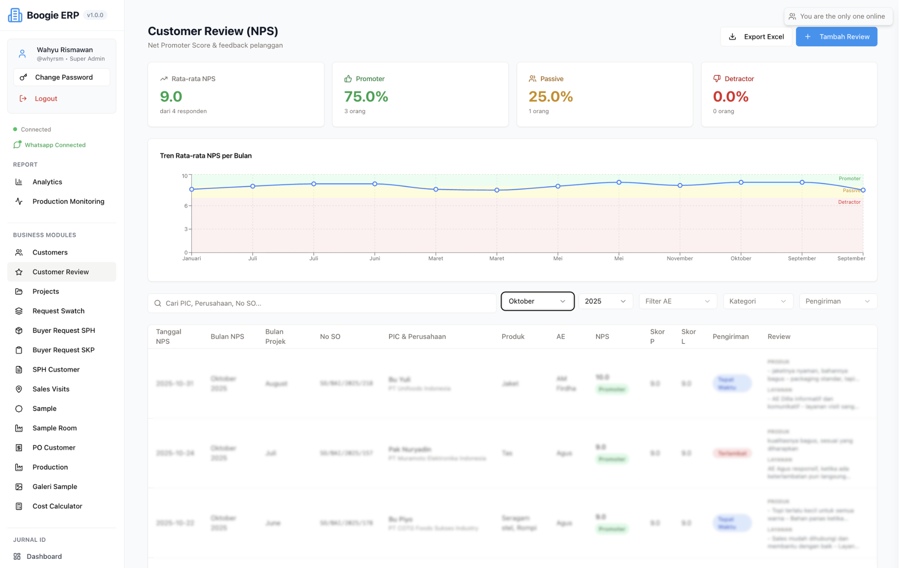
Task: Open Galeri Sample image icon
Action: (x=19, y=486)
